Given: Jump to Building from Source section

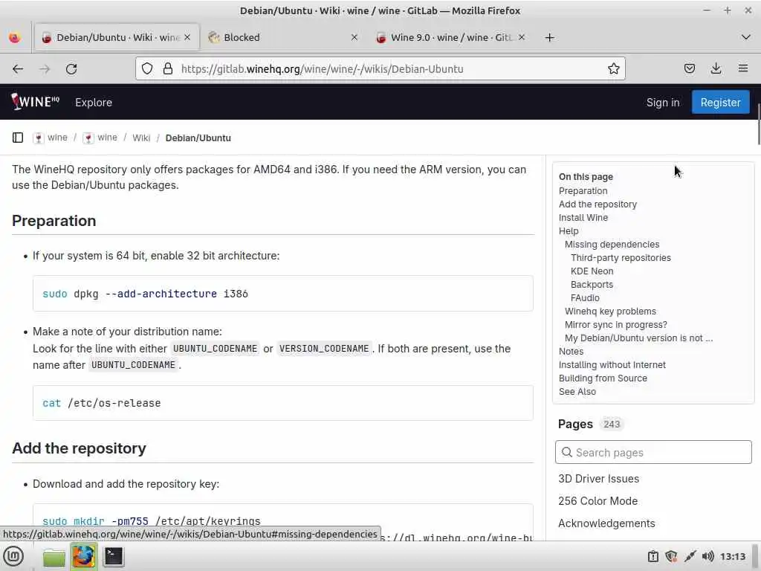Looking at the screenshot, I should coord(603,378).
